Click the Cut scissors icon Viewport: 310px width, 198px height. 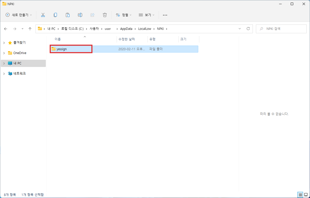43,15
